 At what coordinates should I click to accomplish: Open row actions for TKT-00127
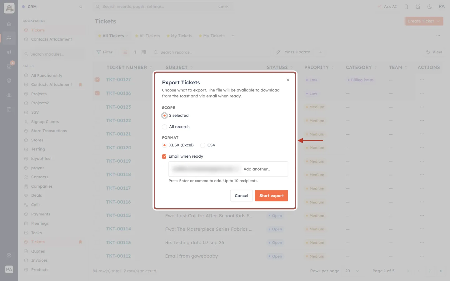(x=422, y=80)
